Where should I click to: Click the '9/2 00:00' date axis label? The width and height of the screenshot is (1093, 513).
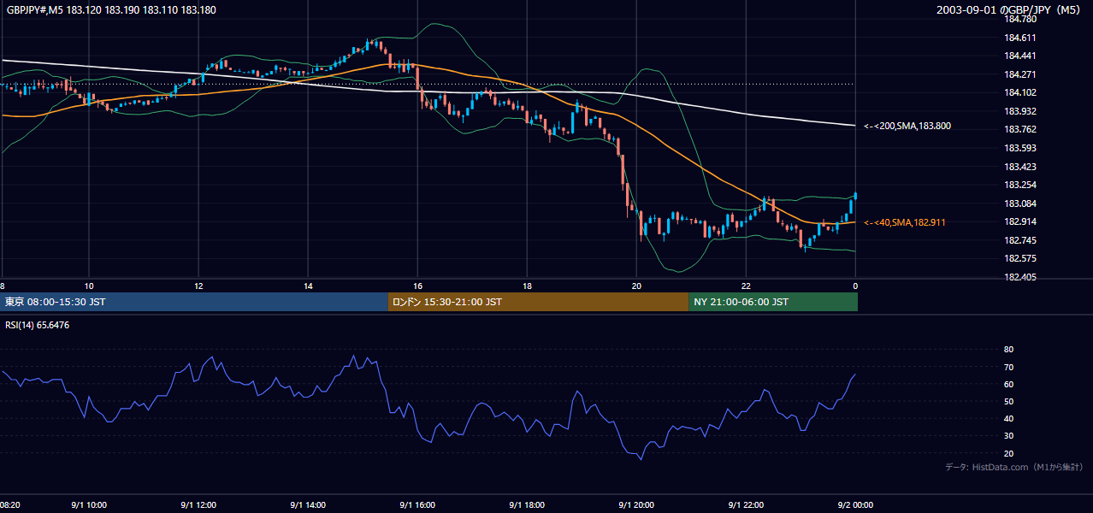[855, 505]
